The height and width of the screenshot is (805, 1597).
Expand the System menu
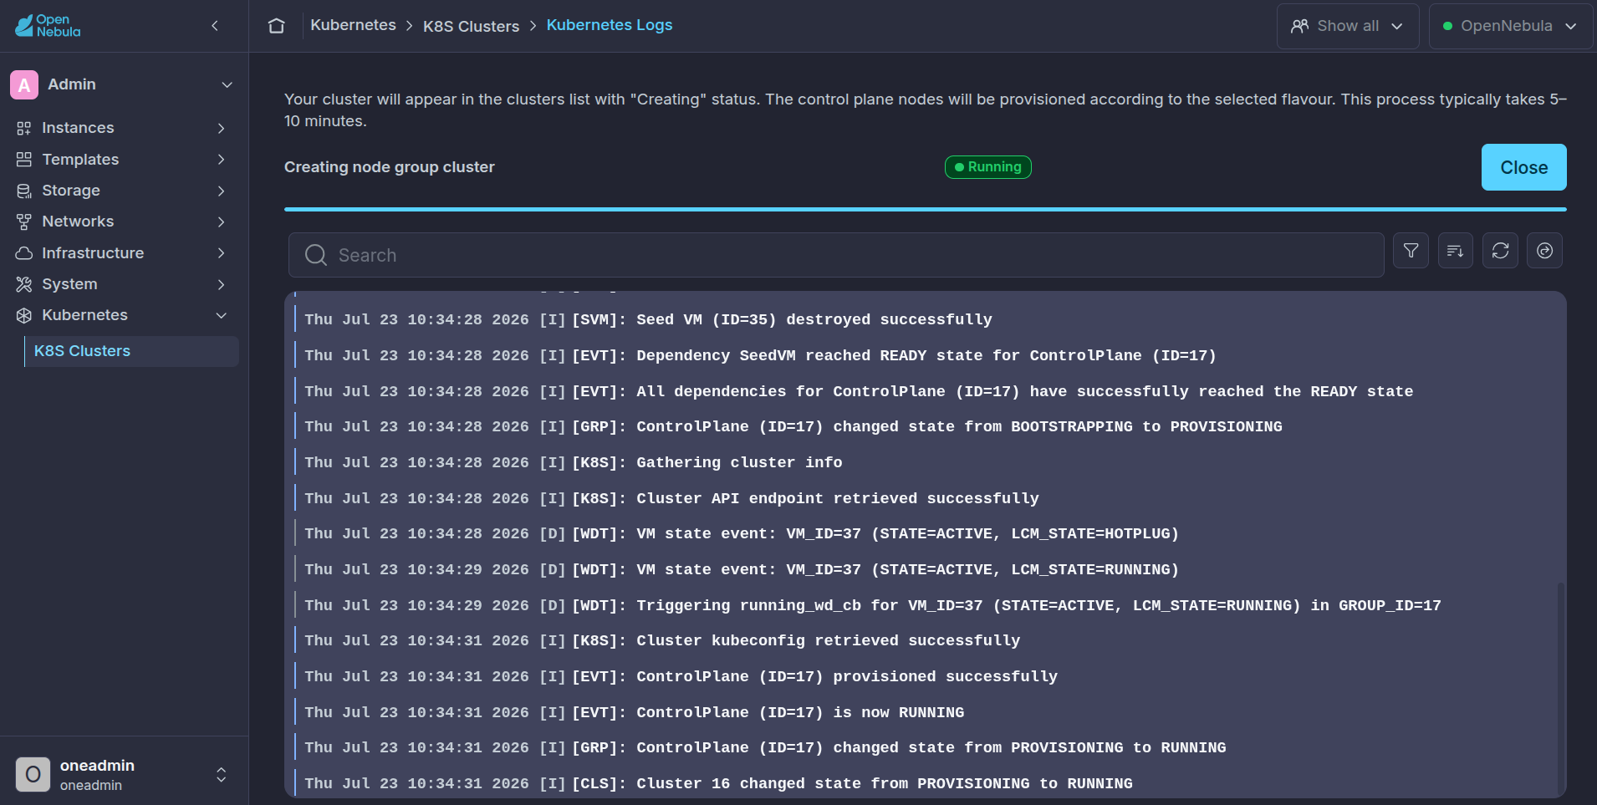click(x=222, y=284)
